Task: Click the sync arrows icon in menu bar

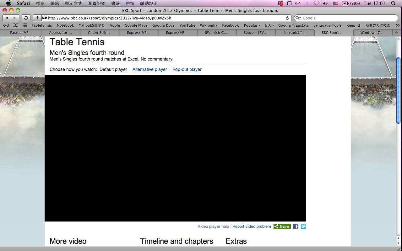Action: (x=298, y=3)
